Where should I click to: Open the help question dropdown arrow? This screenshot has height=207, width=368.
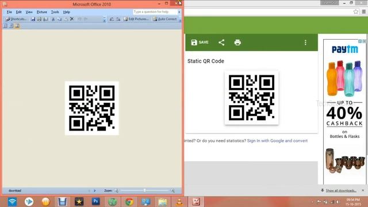pyautogui.click(x=179, y=11)
